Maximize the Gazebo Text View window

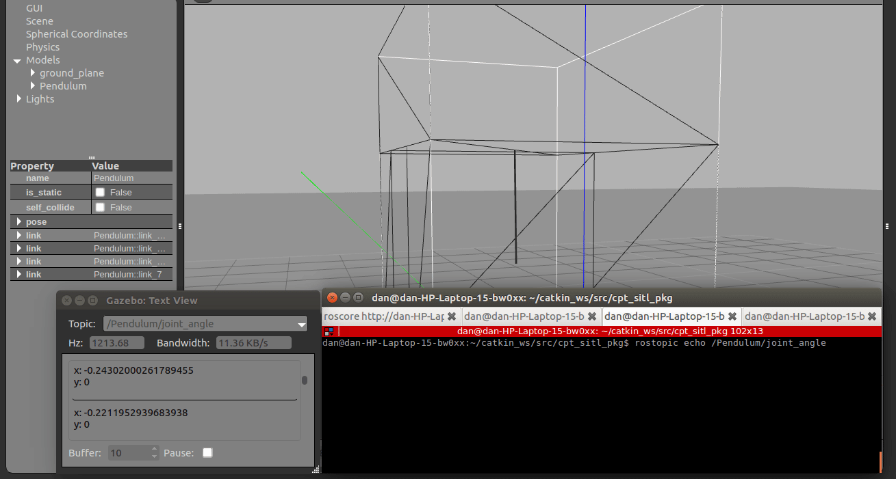93,300
